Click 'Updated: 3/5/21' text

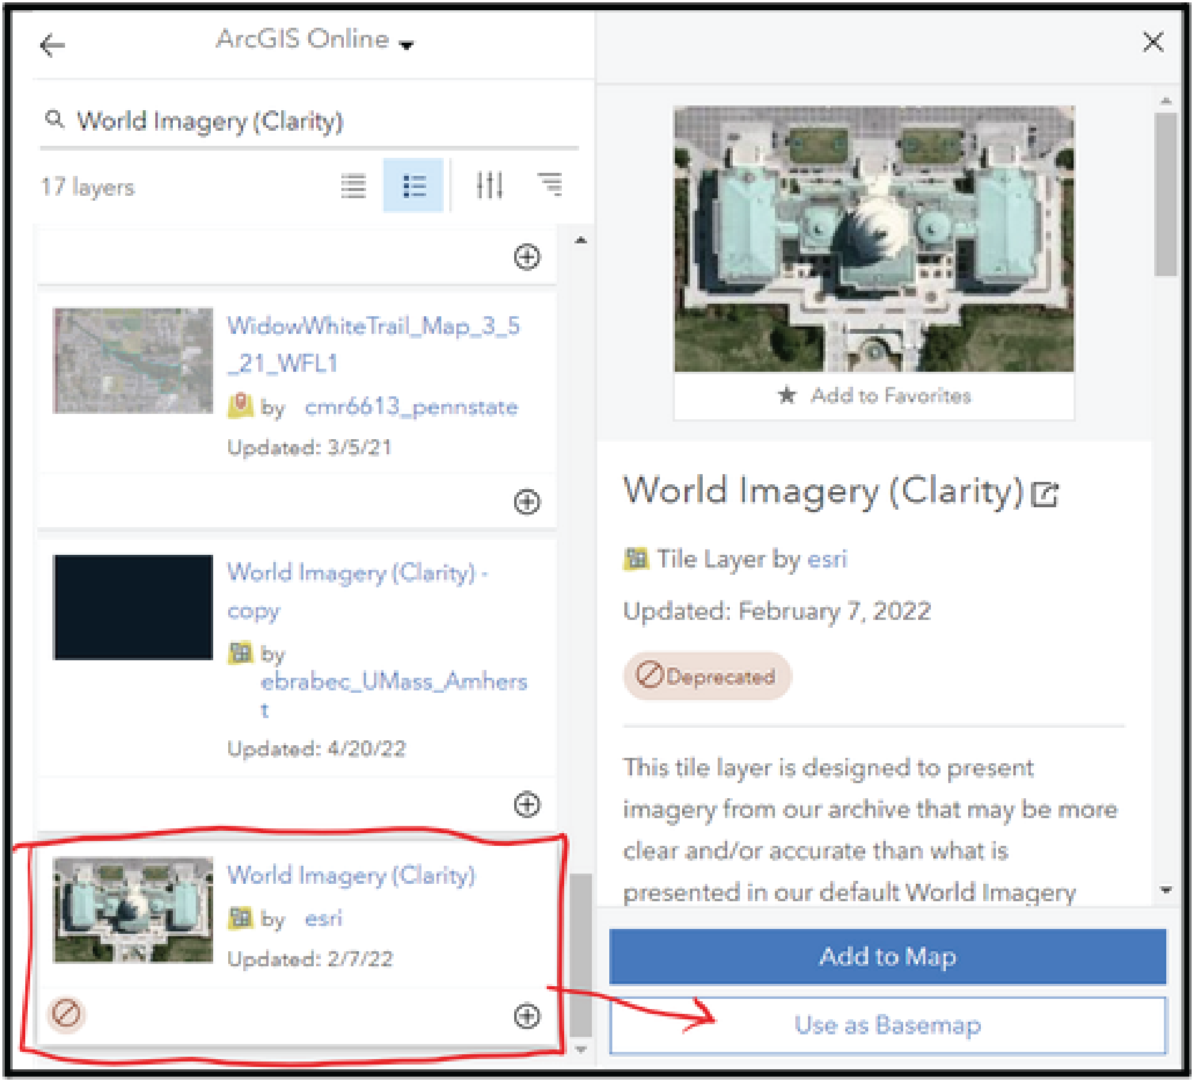[x=309, y=447]
